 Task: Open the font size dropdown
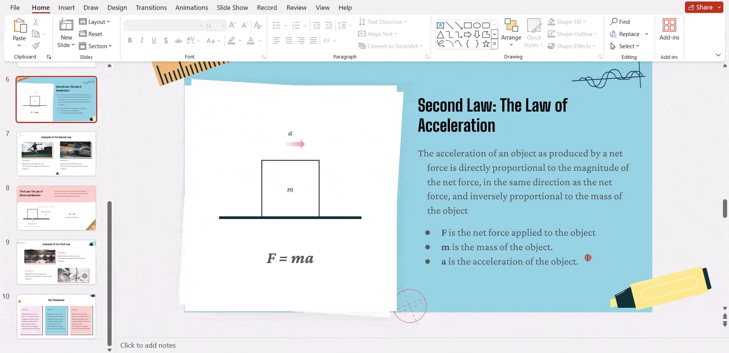(222, 25)
